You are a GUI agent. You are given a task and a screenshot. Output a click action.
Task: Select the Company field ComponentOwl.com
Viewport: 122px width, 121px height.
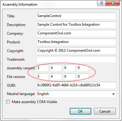pyautogui.click(x=76, y=33)
